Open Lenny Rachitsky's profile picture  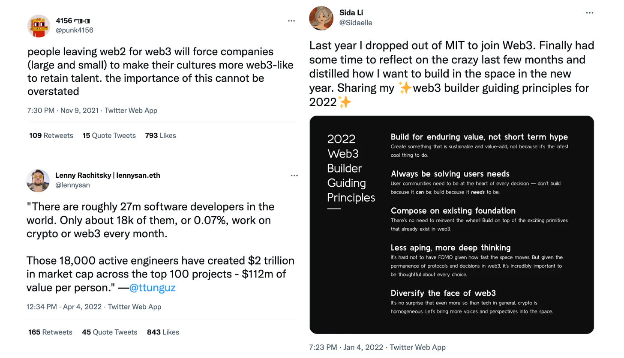pyautogui.click(x=38, y=180)
